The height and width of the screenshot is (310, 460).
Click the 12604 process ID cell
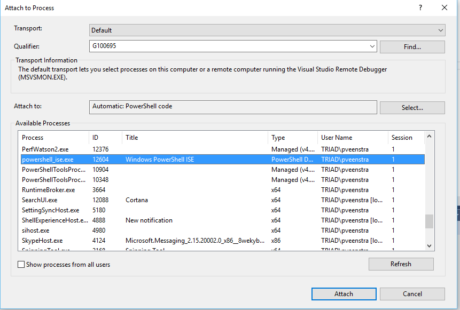click(100, 160)
